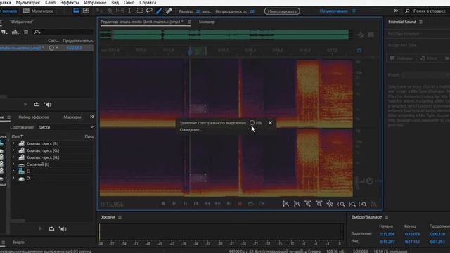This screenshot has width=450, height=253.
Task: Click Zoom Out Amplitude icon
Action: (297, 204)
